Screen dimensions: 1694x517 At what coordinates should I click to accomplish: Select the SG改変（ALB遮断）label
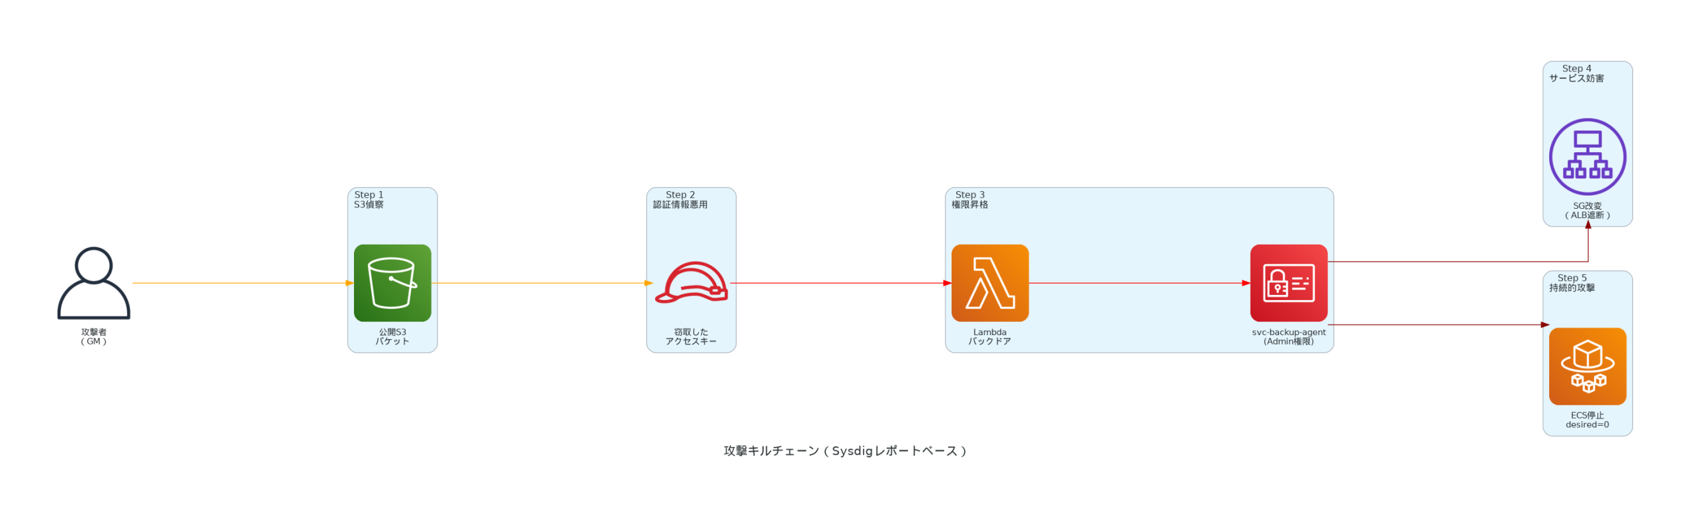click(x=1587, y=210)
